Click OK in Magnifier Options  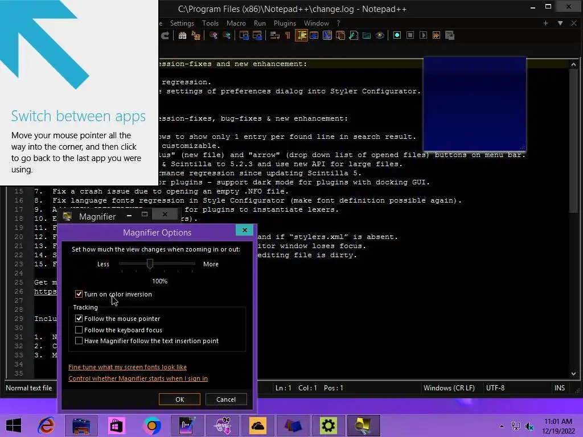179,399
